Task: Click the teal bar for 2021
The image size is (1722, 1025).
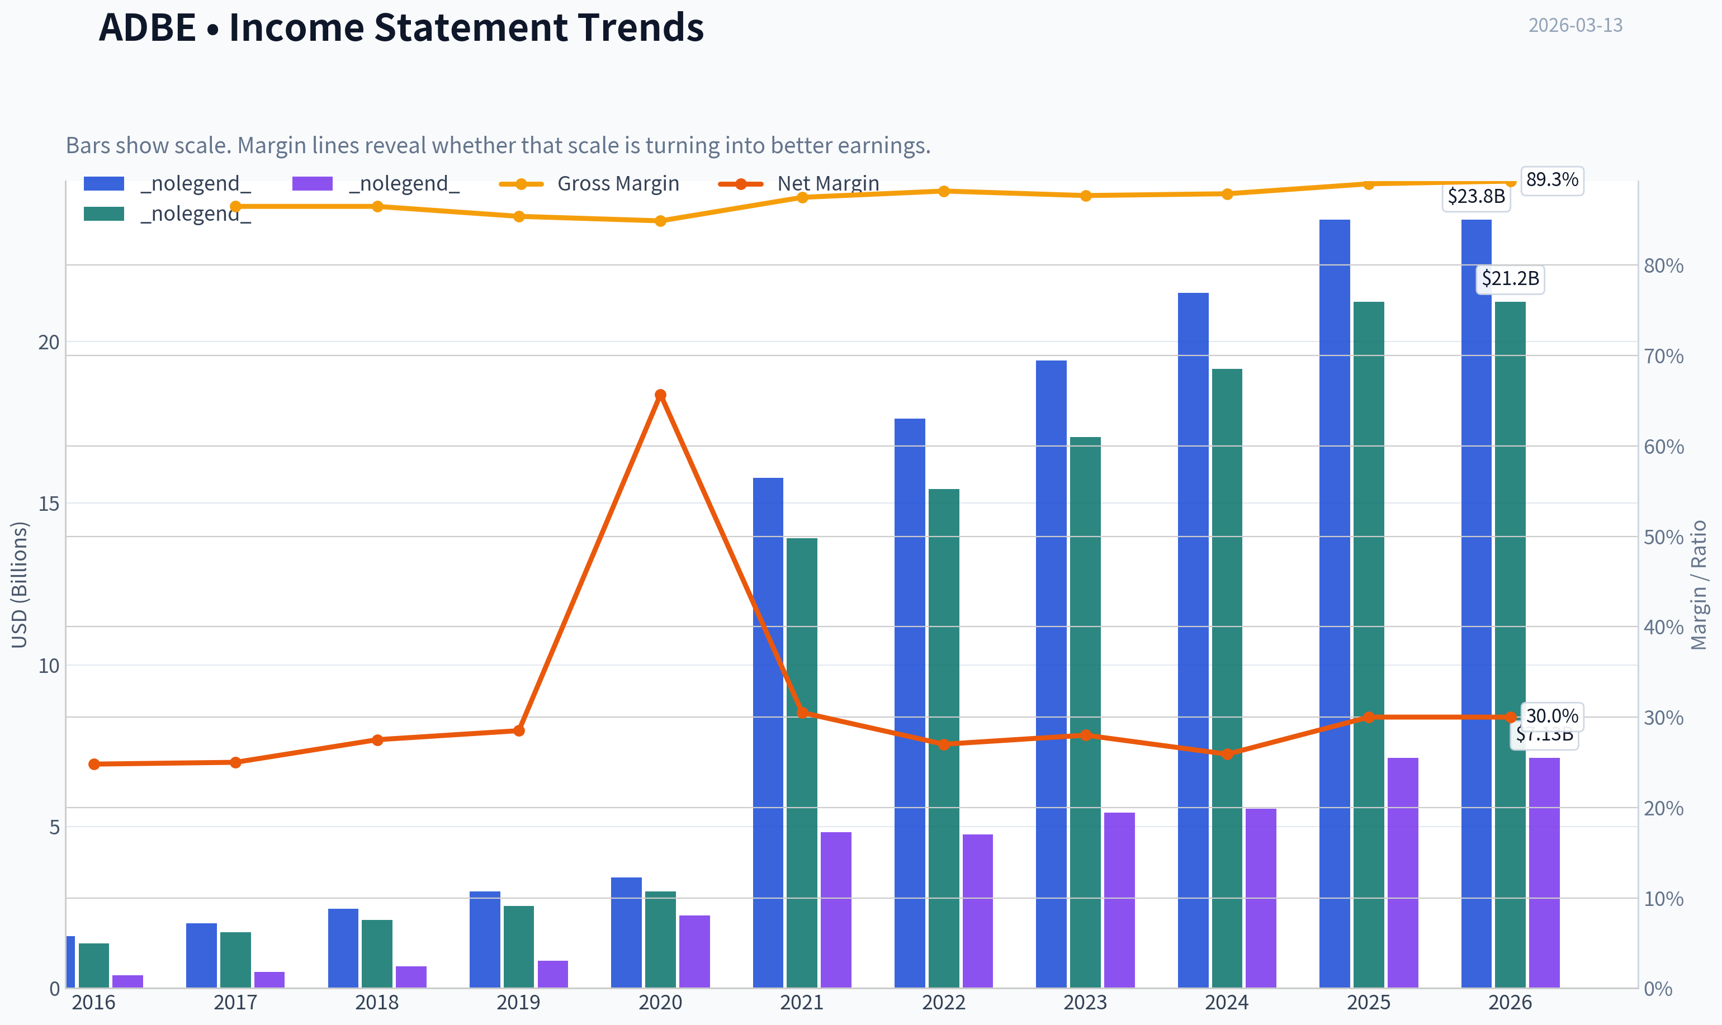Action: click(x=802, y=763)
